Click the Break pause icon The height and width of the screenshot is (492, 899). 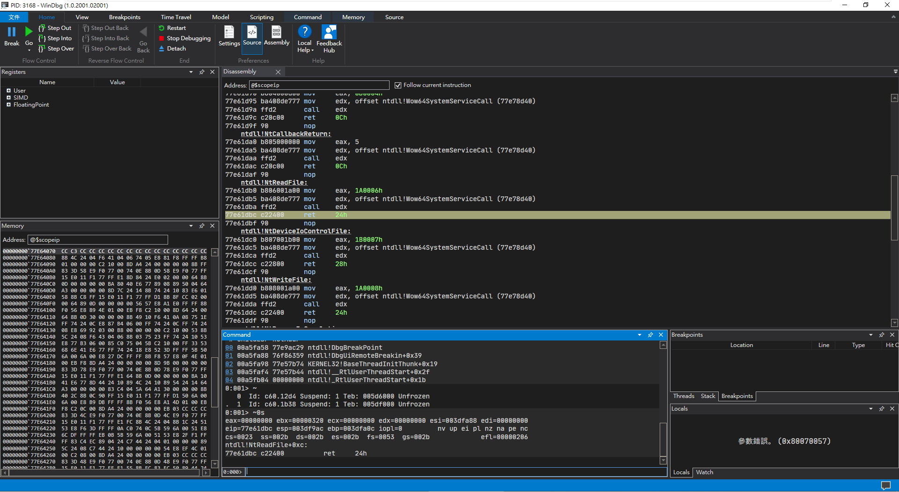pos(12,32)
